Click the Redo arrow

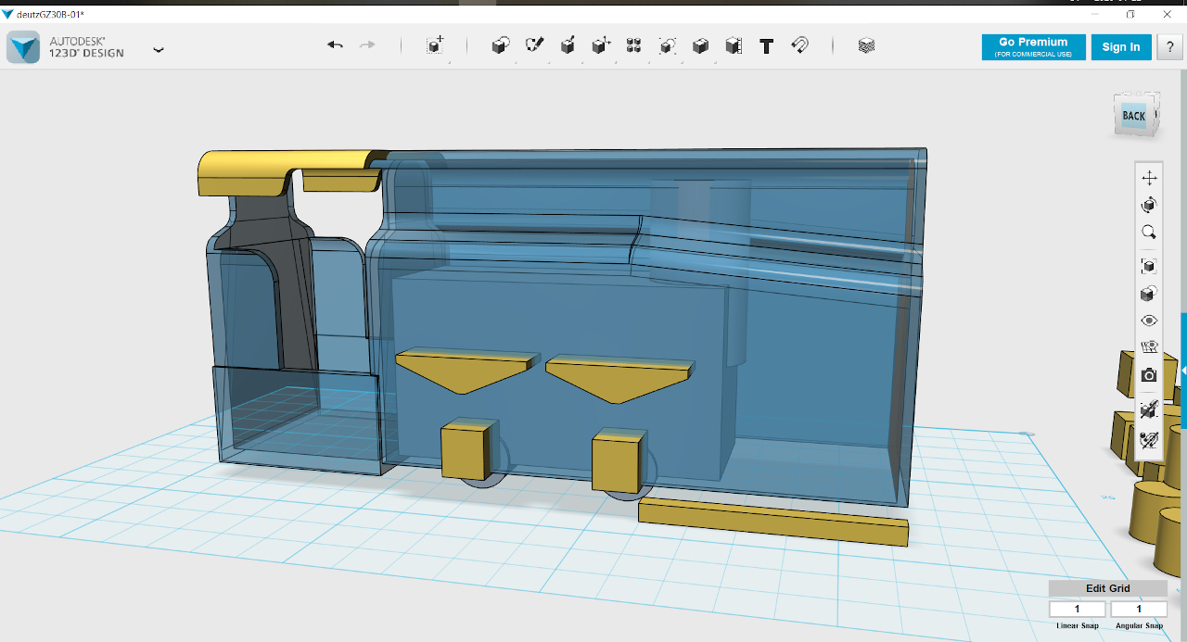coord(367,45)
